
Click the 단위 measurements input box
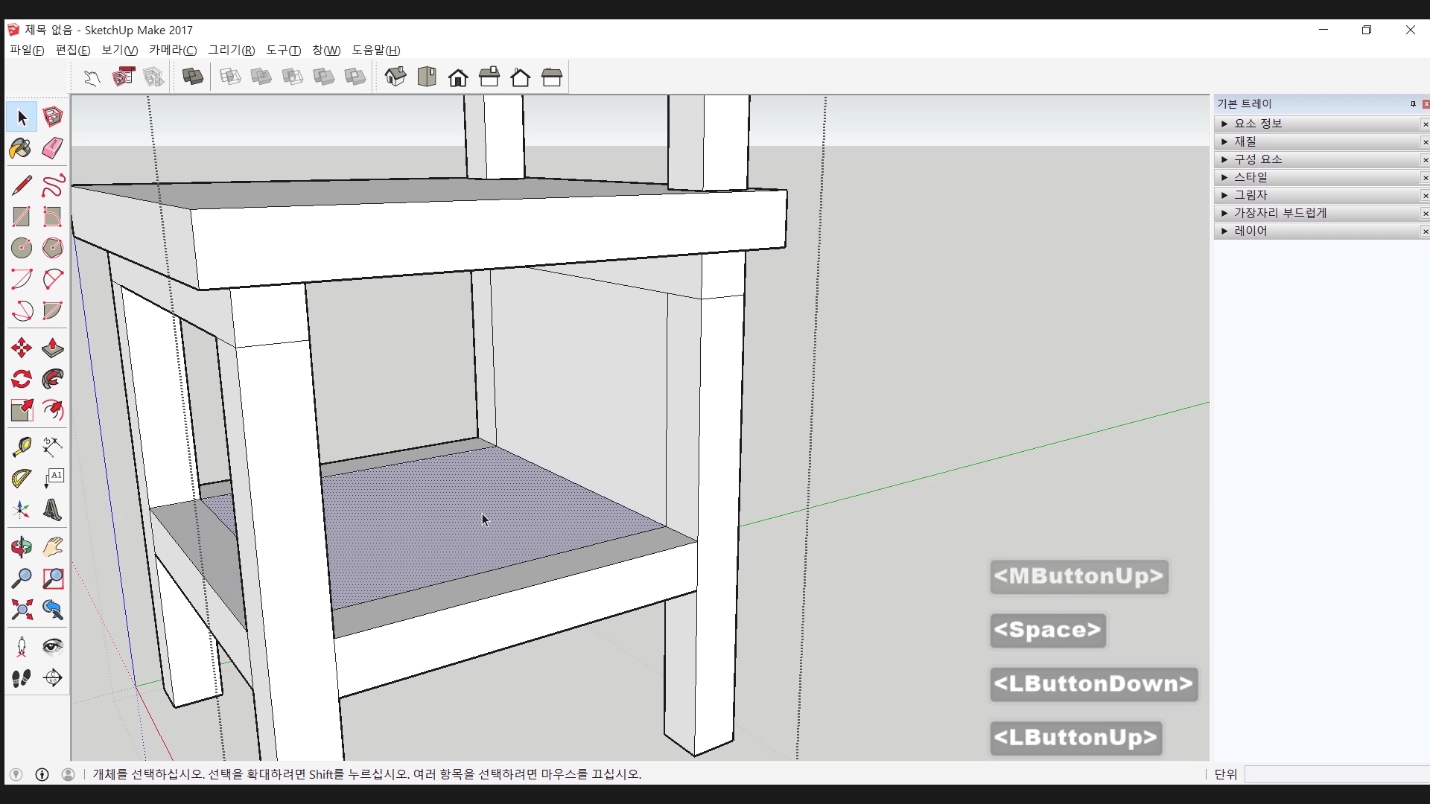click(x=1336, y=774)
